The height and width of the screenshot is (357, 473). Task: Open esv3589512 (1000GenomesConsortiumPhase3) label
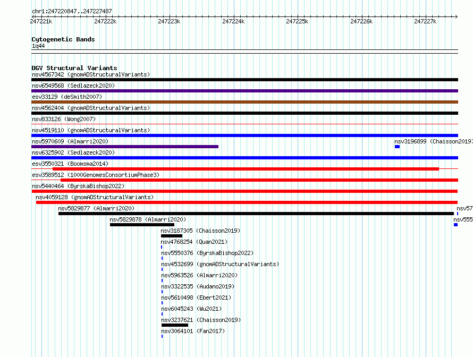pyautogui.click(x=96, y=175)
